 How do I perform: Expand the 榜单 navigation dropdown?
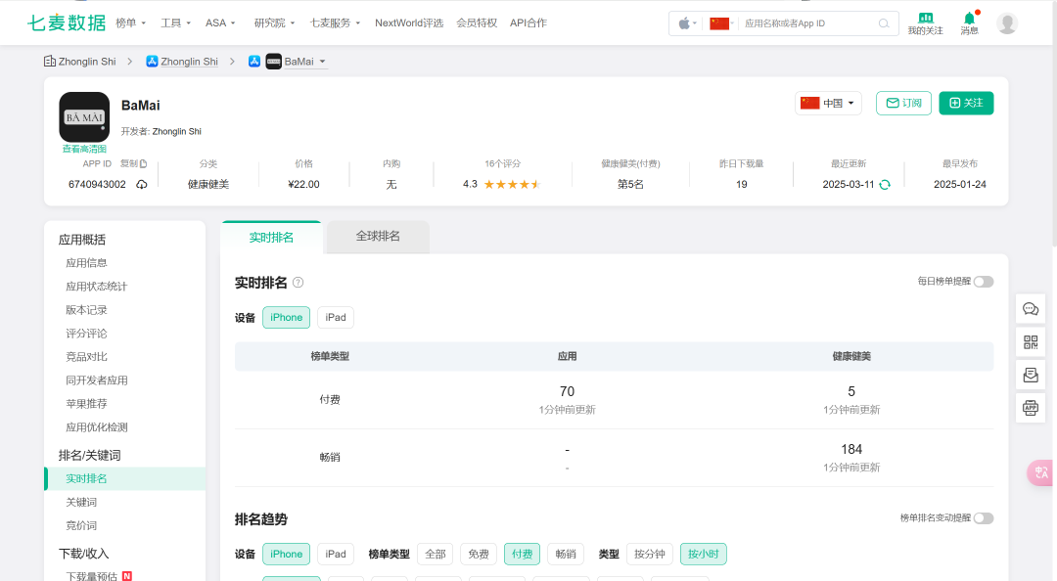pyautogui.click(x=131, y=22)
